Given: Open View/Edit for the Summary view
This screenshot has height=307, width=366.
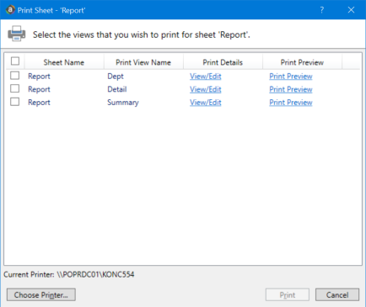Looking at the screenshot, I should coord(206,103).
